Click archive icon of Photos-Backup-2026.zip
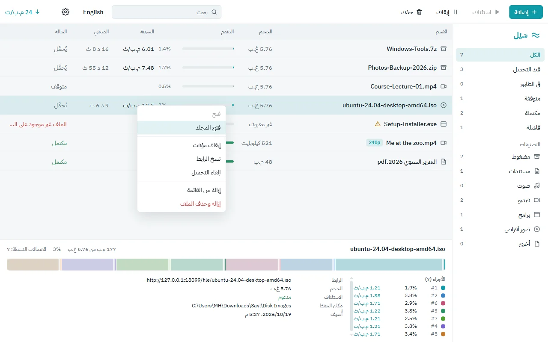 tap(444, 68)
